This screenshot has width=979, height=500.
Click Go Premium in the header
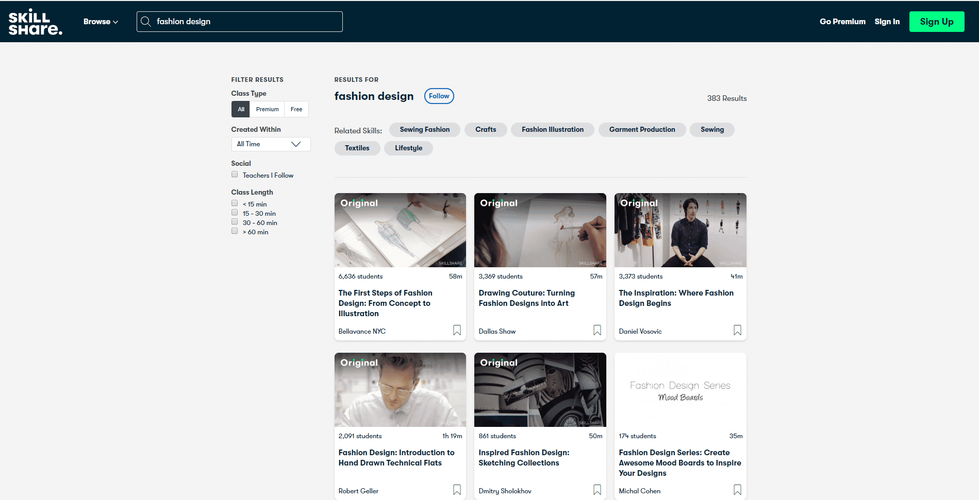[x=842, y=22]
